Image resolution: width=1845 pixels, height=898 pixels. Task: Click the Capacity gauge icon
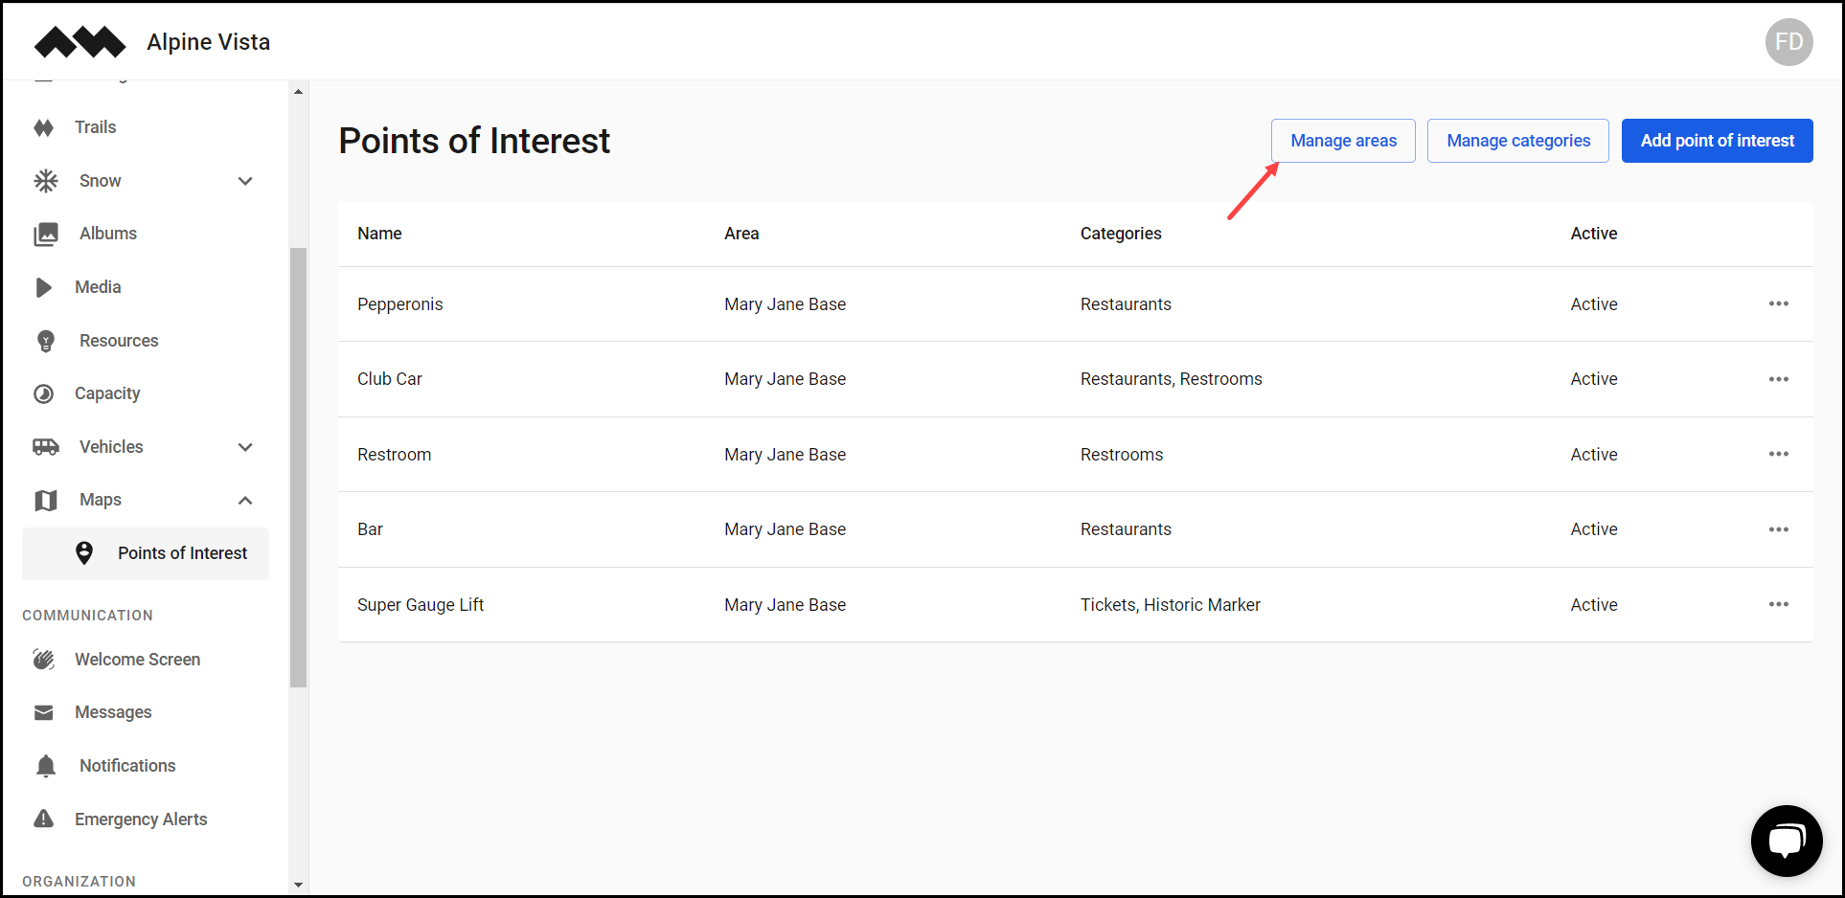click(x=44, y=393)
